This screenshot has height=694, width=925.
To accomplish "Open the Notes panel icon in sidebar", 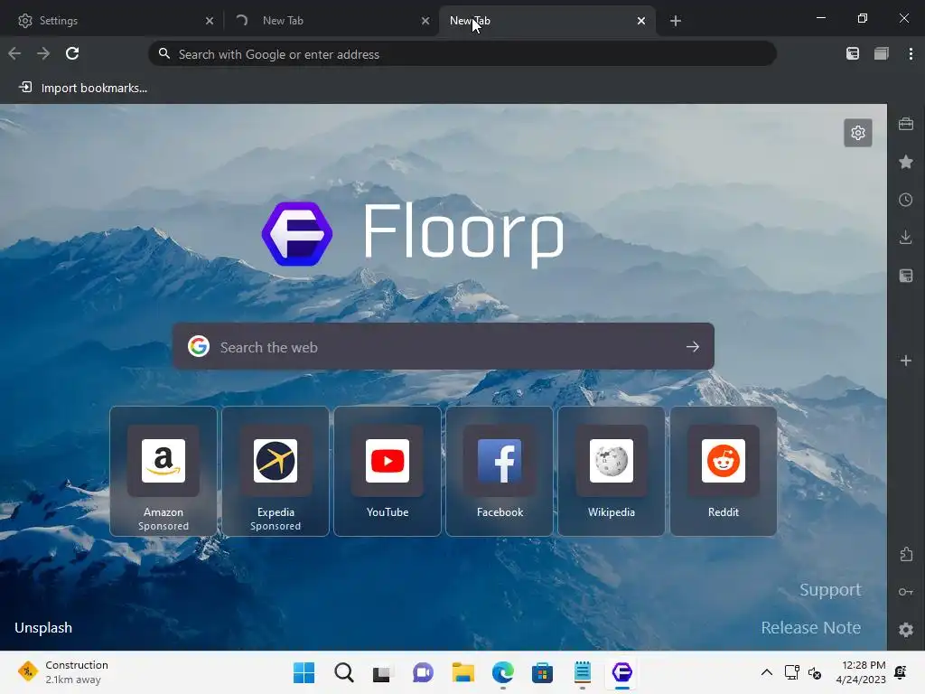I will [906, 276].
